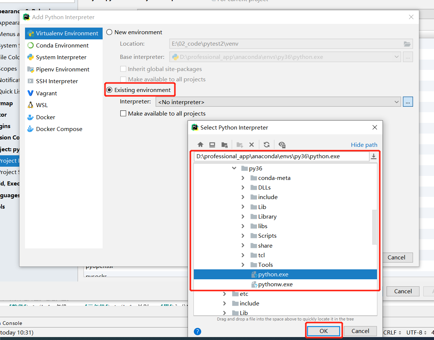Expand the include folder under py36
Screen dimensions: 434x340
(243, 197)
